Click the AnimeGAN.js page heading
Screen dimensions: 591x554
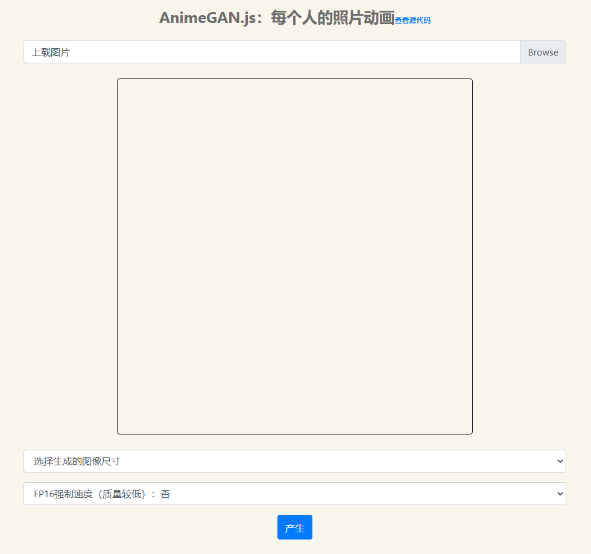click(x=277, y=18)
